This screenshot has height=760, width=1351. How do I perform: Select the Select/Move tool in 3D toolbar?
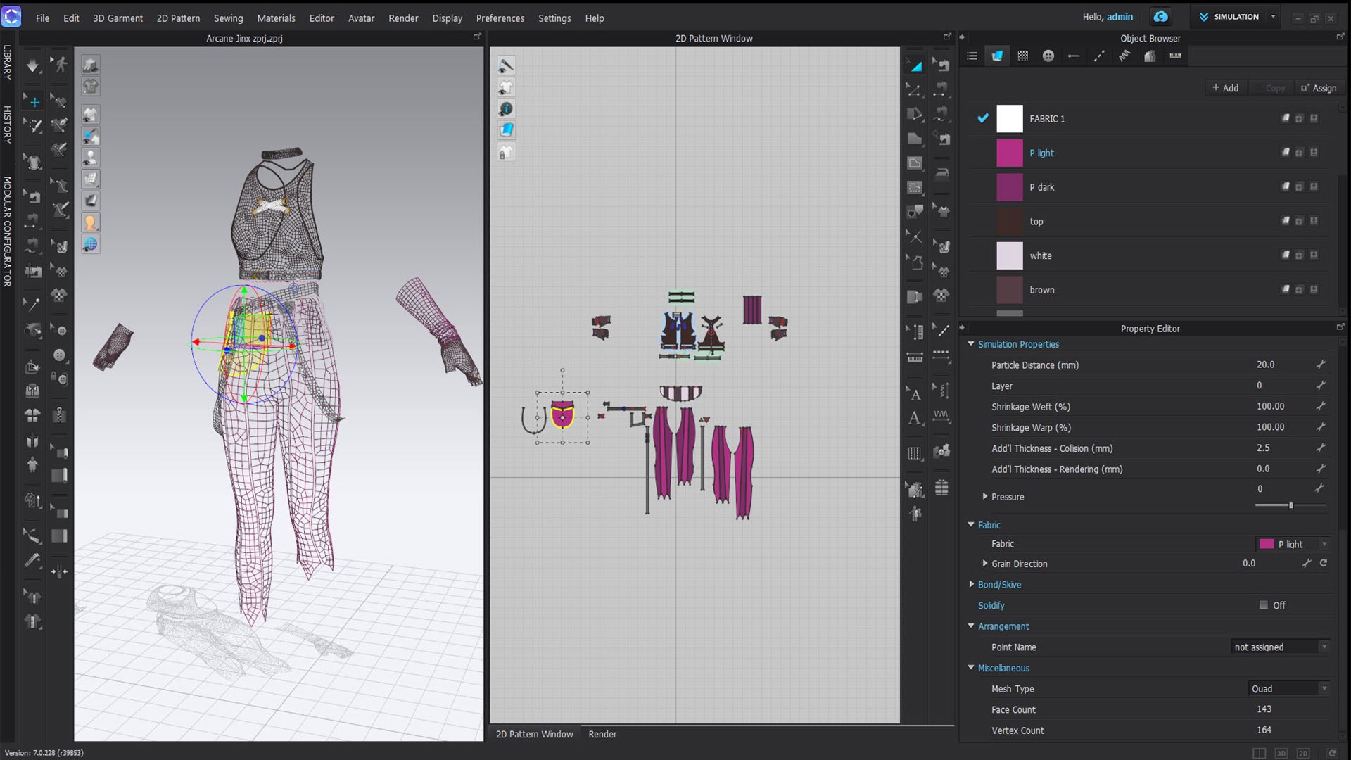[33, 101]
